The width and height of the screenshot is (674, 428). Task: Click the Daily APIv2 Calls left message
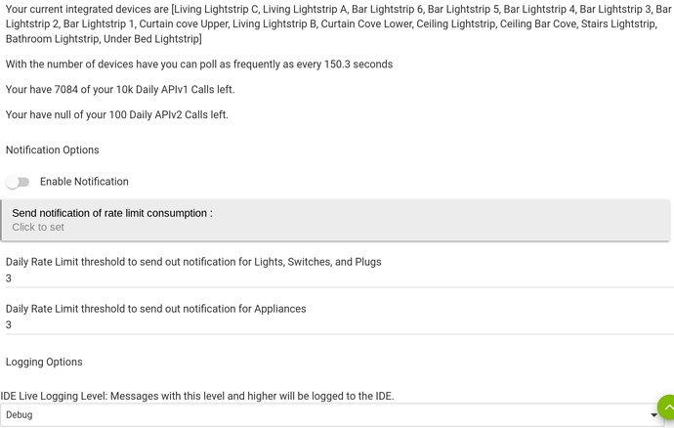click(x=117, y=115)
